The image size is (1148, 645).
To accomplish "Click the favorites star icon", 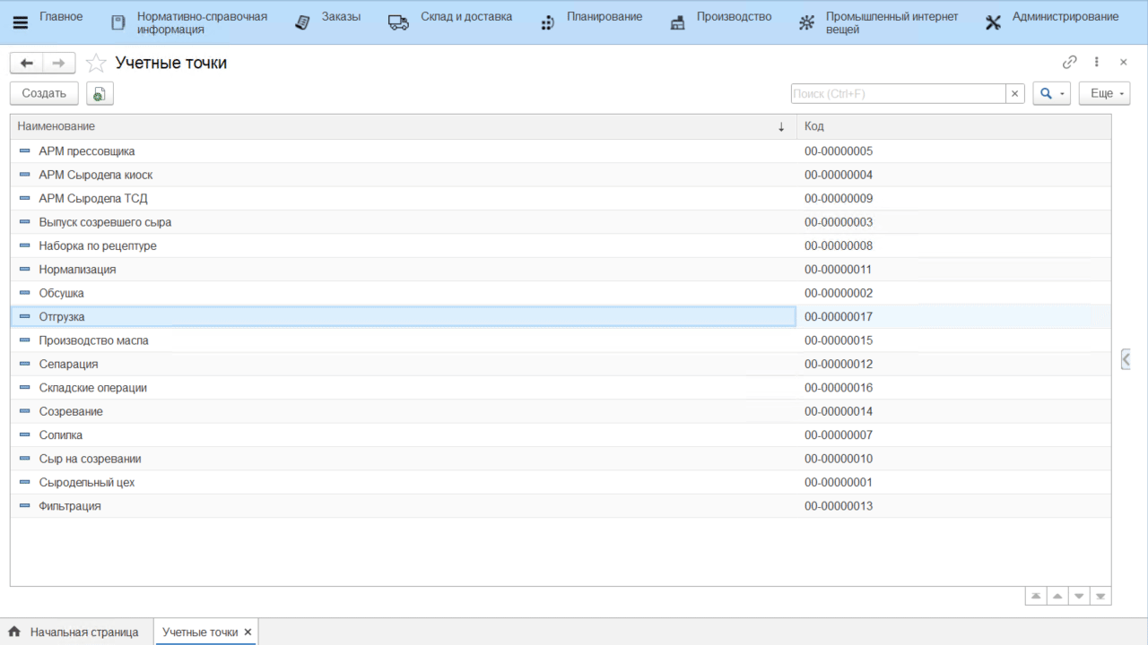I will [x=96, y=63].
